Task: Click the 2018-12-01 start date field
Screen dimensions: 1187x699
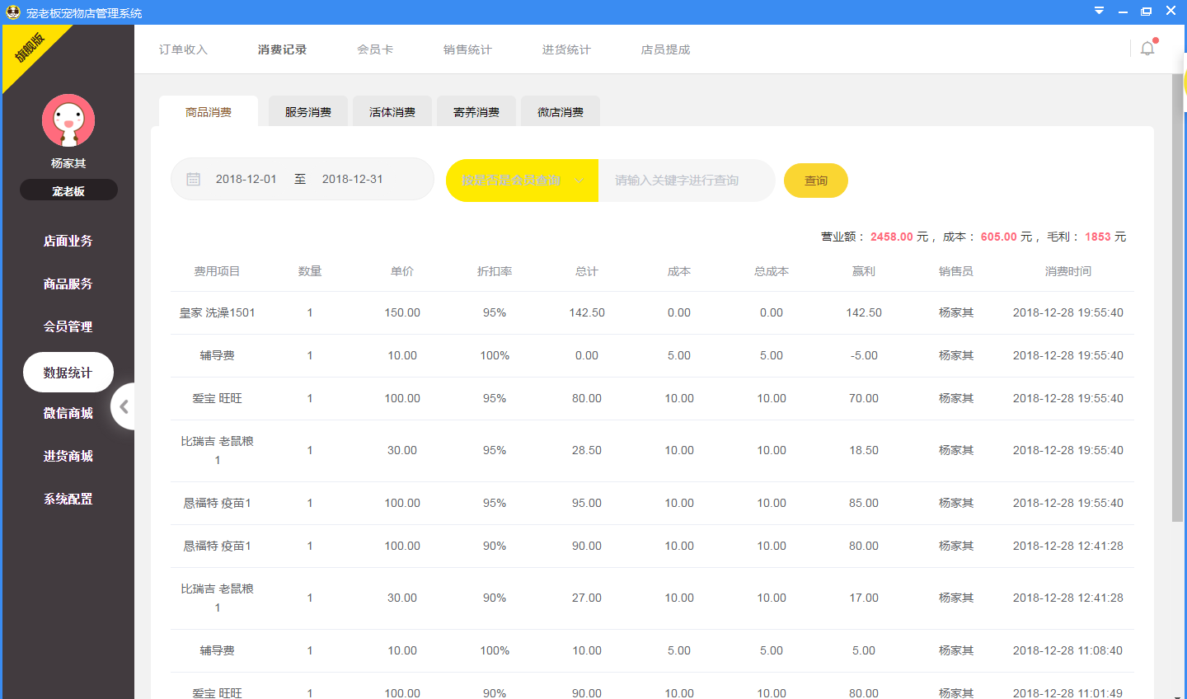Action: click(x=246, y=178)
